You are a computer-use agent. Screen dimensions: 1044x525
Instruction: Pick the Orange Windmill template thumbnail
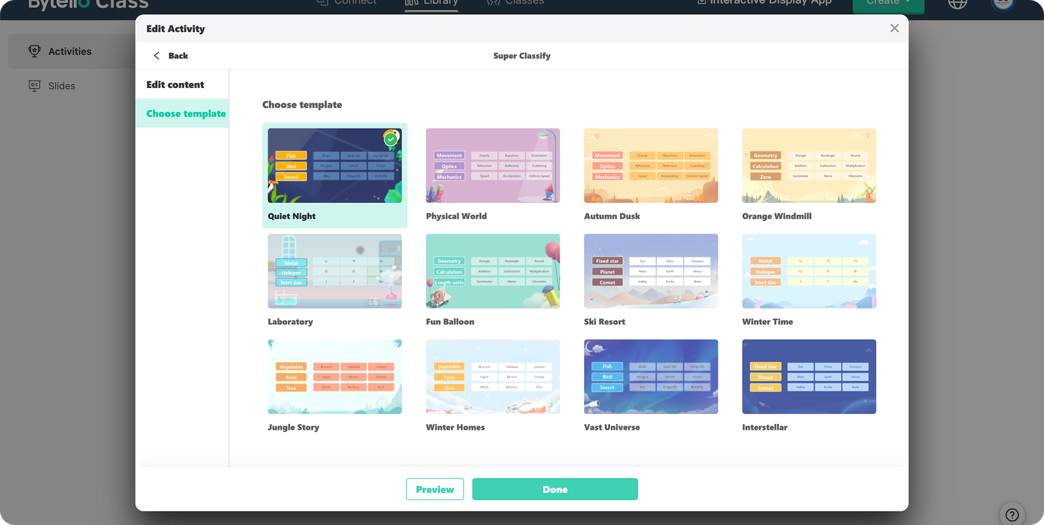tap(808, 166)
